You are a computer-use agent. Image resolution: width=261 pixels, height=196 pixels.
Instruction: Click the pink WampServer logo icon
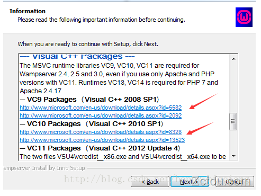[x=244, y=17]
